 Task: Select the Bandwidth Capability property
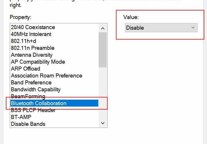coord(36,90)
